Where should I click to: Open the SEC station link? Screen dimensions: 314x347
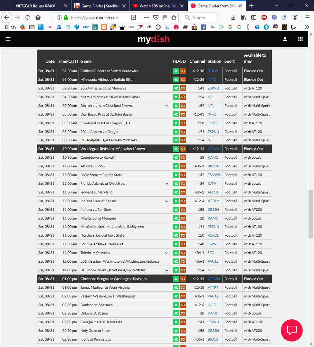tap(211, 253)
